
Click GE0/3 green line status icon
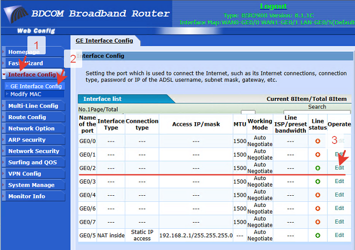[x=317, y=182]
